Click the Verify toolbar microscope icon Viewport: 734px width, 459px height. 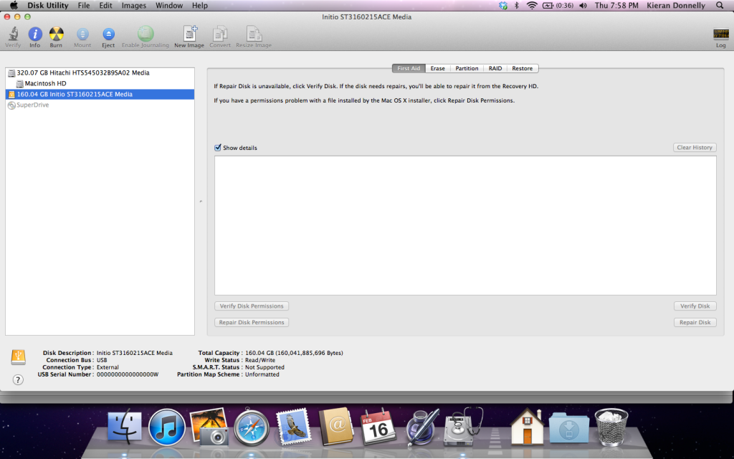(13, 34)
